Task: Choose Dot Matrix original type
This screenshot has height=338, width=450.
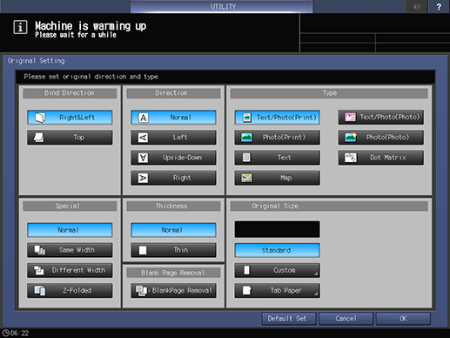Action: point(380,158)
